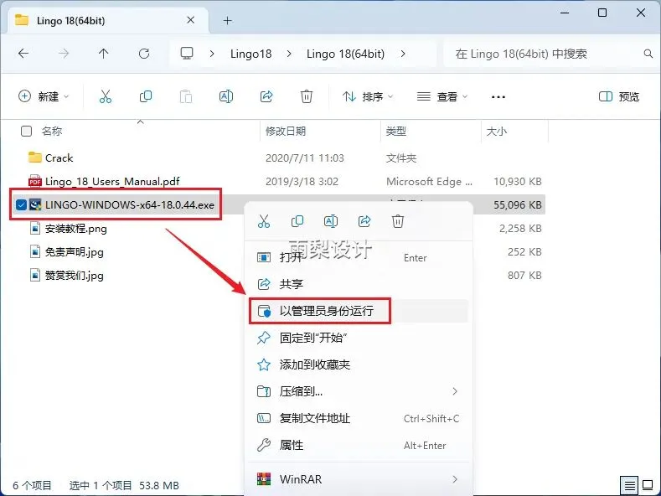Click the Crack folder name
Screen dimensions: 661x496
pos(59,158)
